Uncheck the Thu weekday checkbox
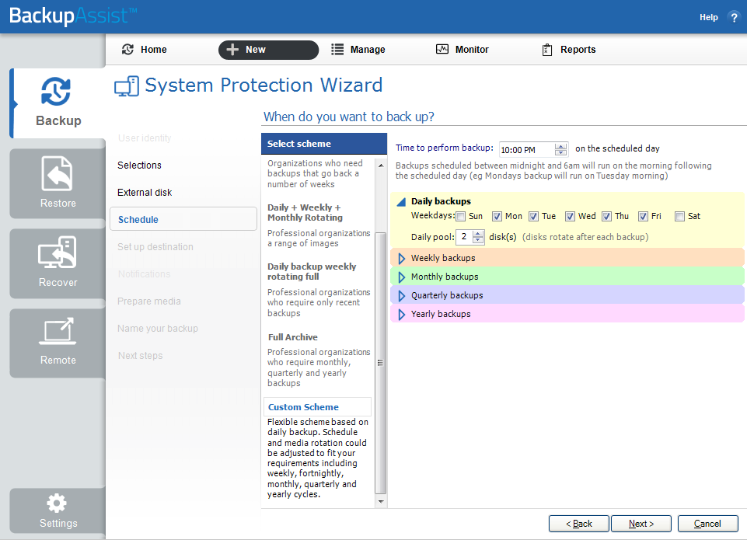The height and width of the screenshot is (540, 747). [606, 217]
